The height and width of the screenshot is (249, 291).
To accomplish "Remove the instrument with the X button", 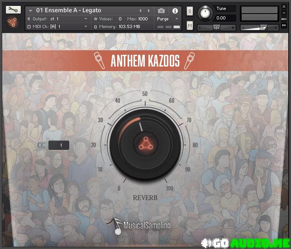I will tap(284, 7).
